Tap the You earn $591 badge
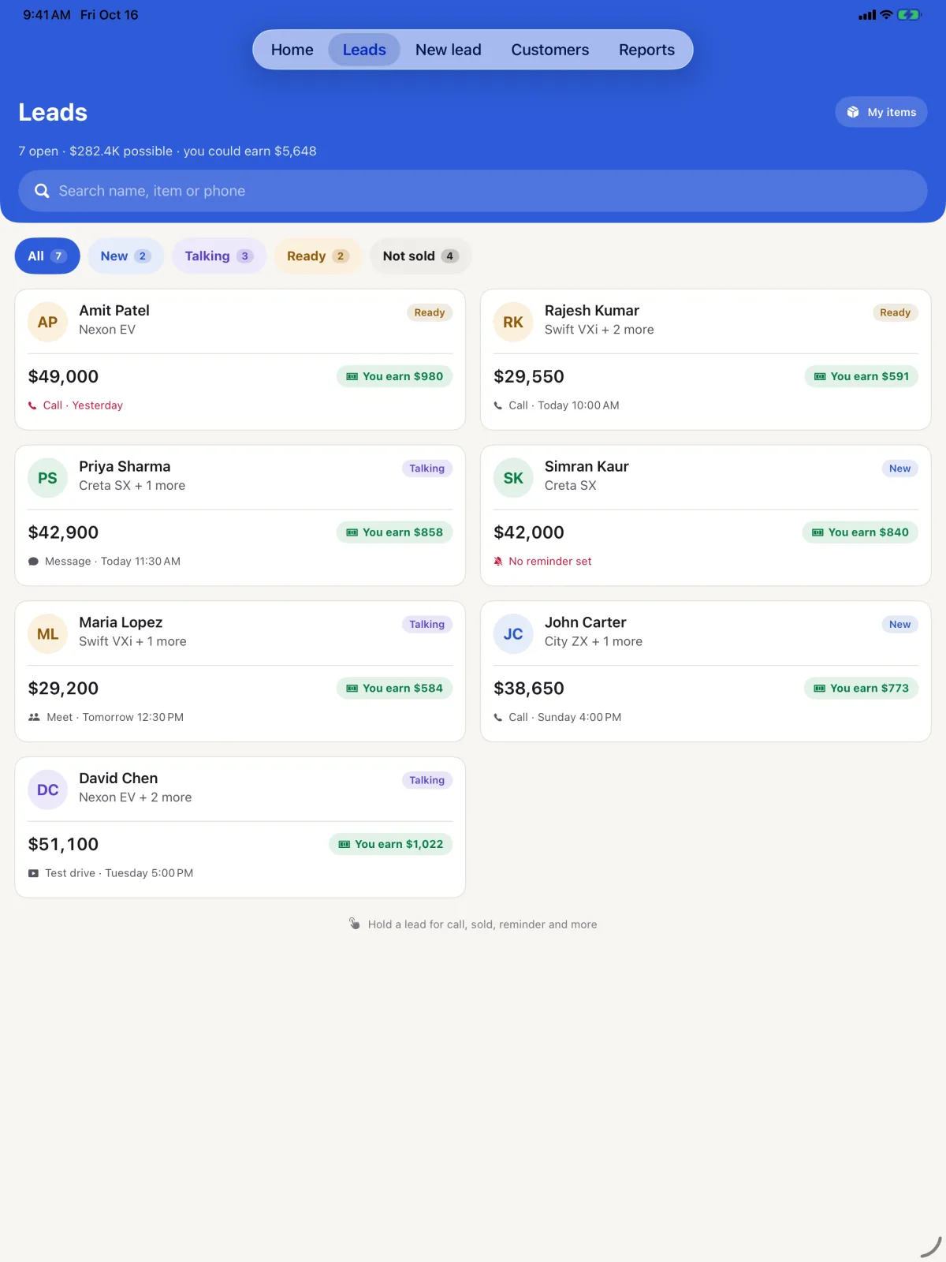The image size is (946, 1262). pyautogui.click(x=861, y=376)
